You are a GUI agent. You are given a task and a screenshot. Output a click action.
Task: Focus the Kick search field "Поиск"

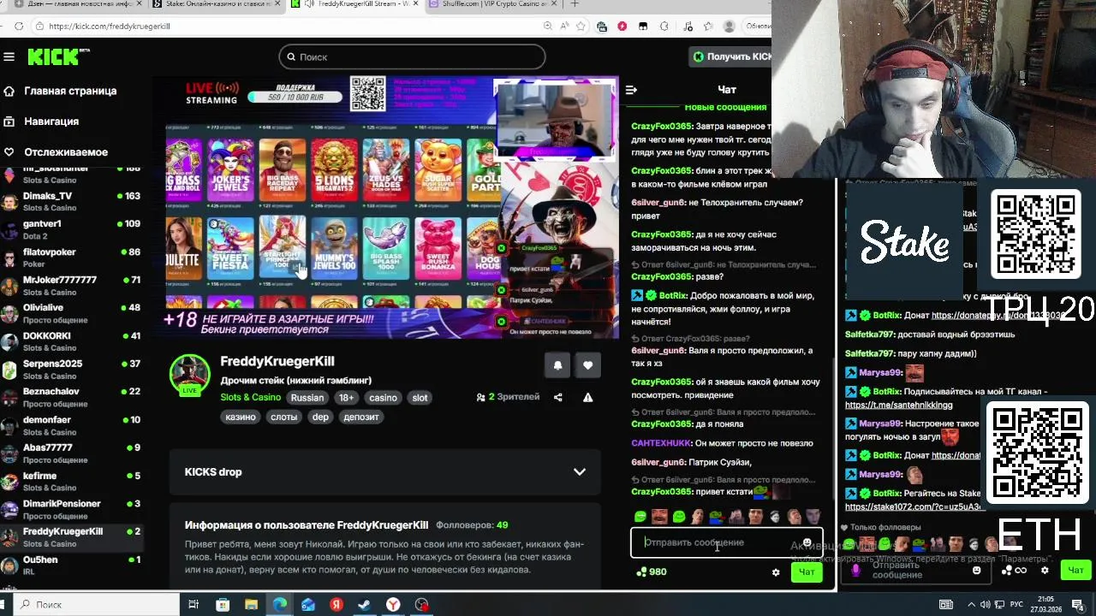411,56
